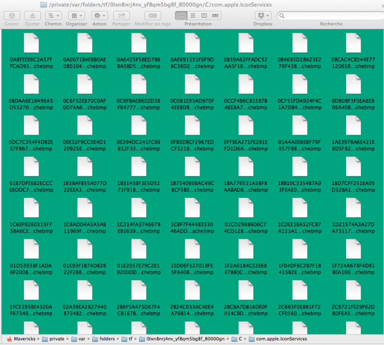The width and height of the screenshot is (384, 345).
Task: Click the folder proxy icon in title bar
Action: pos(44,5)
